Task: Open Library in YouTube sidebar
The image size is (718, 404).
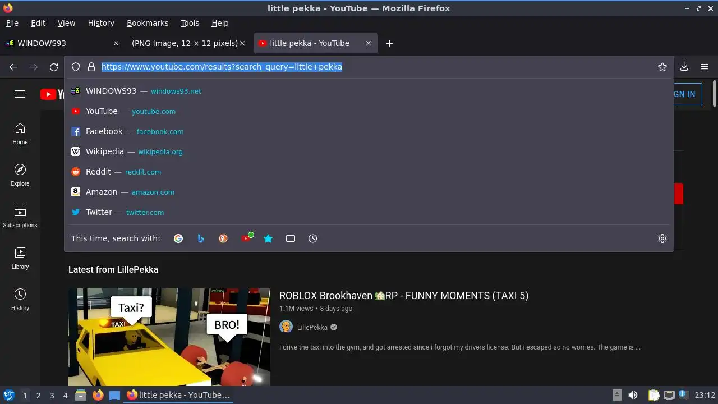Action: [x=20, y=259]
